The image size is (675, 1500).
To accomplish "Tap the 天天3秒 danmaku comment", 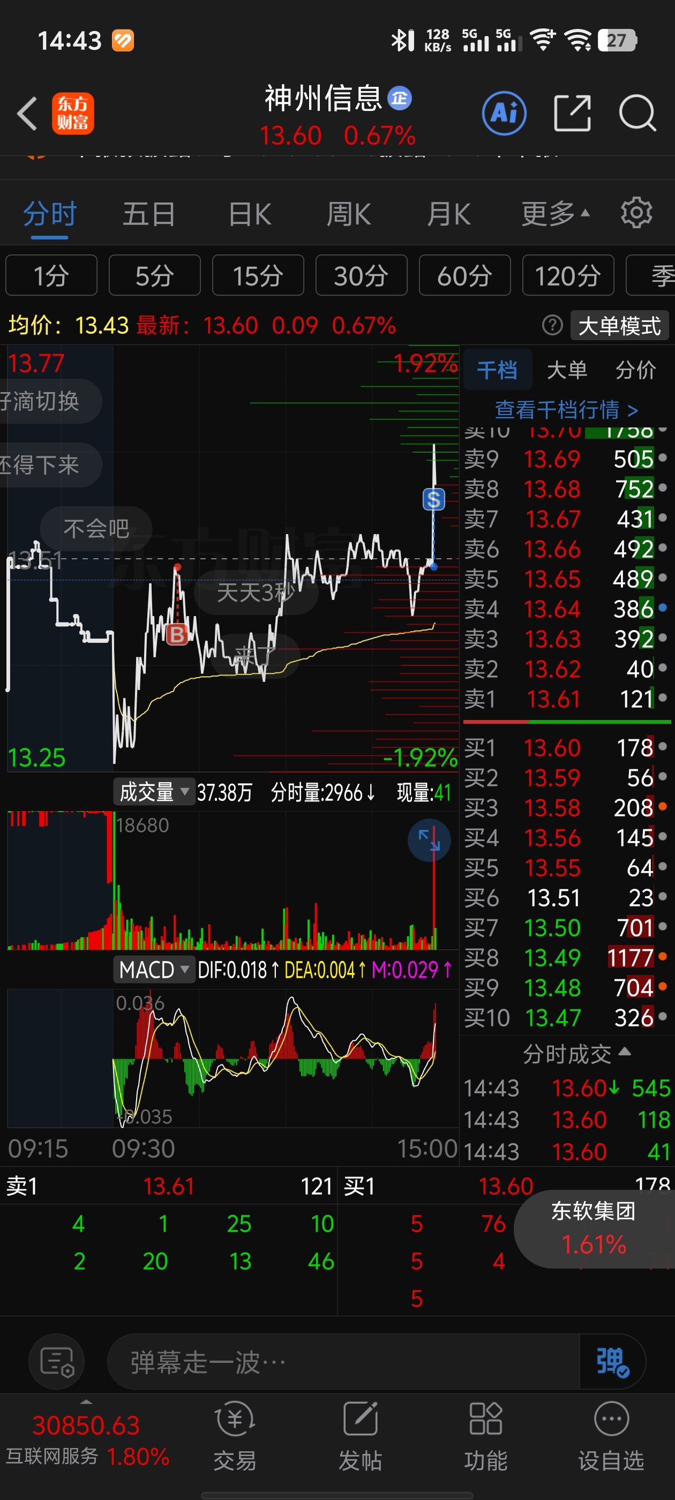I will 256,593.
